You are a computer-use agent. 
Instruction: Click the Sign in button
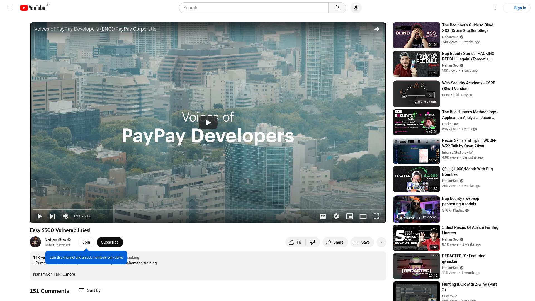click(x=517, y=8)
